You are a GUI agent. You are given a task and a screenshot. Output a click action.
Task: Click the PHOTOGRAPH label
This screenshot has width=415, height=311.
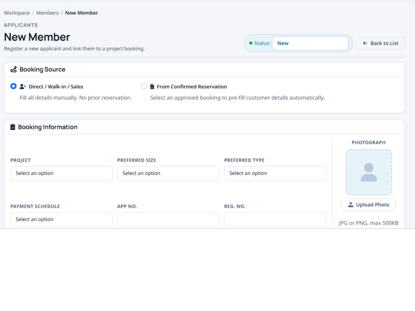point(369,143)
